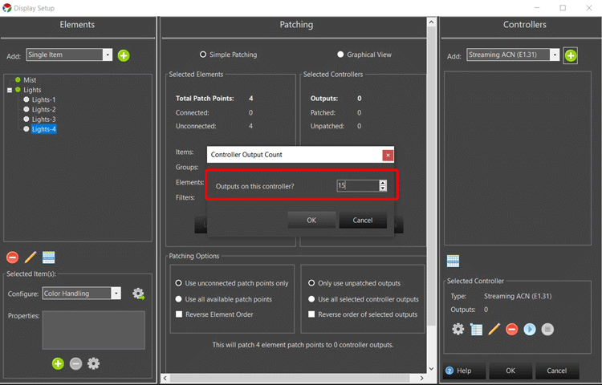Choose Use all available patch points
This screenshot has width=602, height=385.
pos(224,299)
